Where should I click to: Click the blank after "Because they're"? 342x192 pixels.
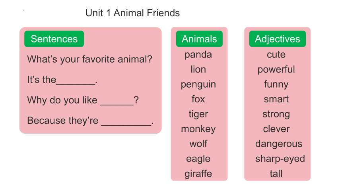[126, 122]
